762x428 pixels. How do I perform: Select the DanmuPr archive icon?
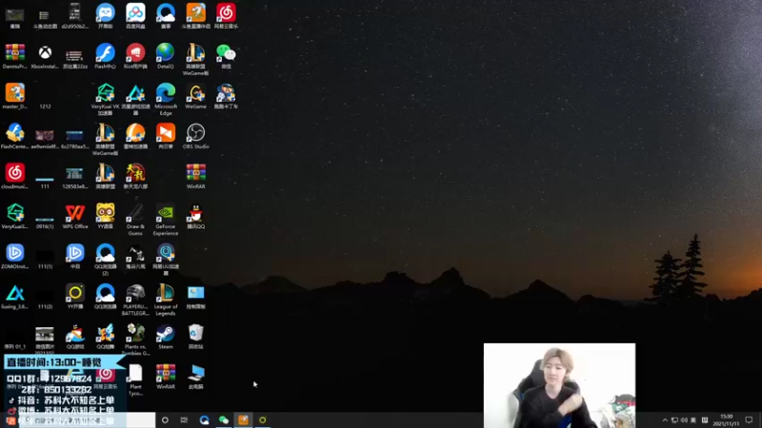point(15,56)
